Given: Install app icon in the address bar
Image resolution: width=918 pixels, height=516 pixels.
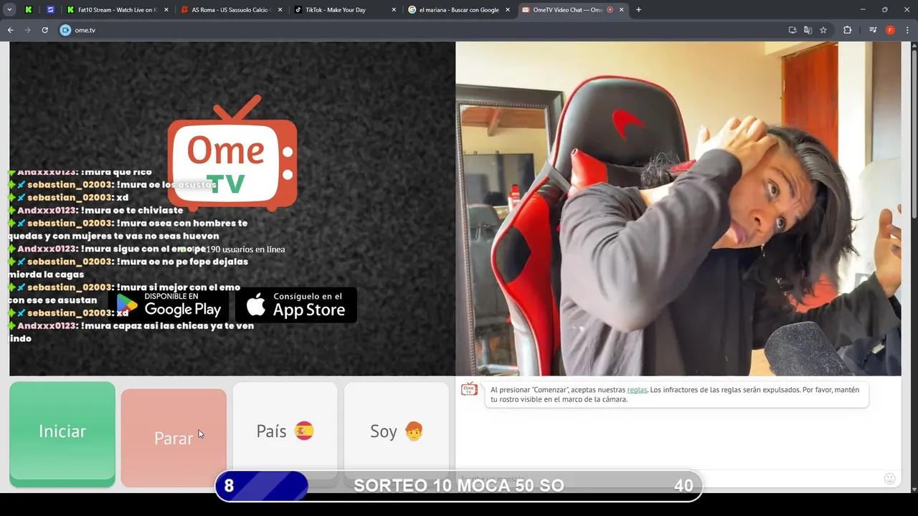Looking at the screenshot, I should pos(792,30).
